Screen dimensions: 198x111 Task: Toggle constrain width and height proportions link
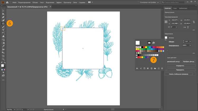(194, 22)
